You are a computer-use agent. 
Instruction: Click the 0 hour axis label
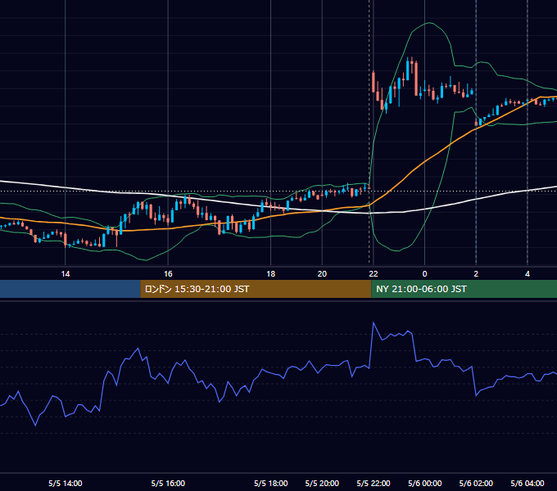pos(424,274)
